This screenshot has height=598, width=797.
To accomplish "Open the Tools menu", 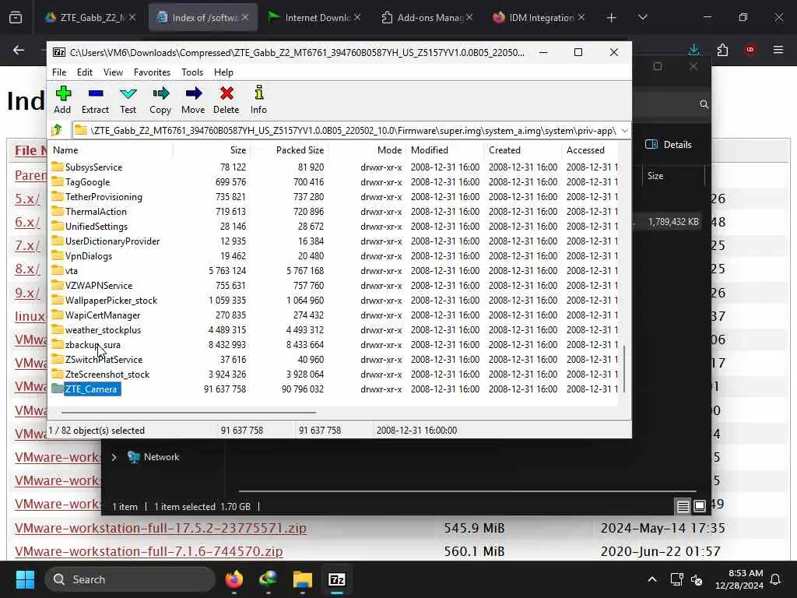I will pos(192,72).
